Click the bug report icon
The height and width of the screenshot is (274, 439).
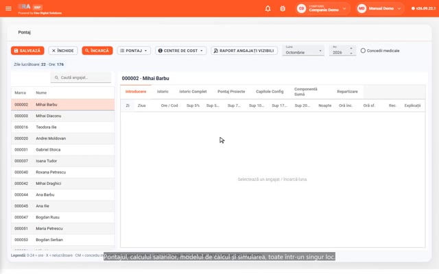point(283,8)
